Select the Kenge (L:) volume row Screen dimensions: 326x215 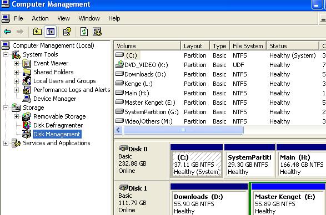click(x=220, y=84)
